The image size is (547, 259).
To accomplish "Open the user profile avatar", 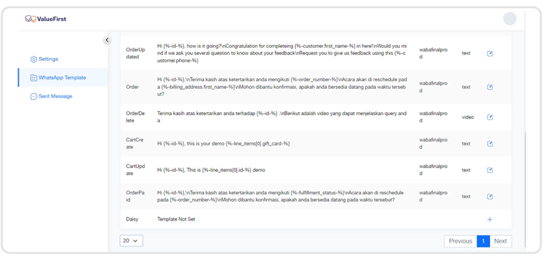I will (x=509, y=19).
